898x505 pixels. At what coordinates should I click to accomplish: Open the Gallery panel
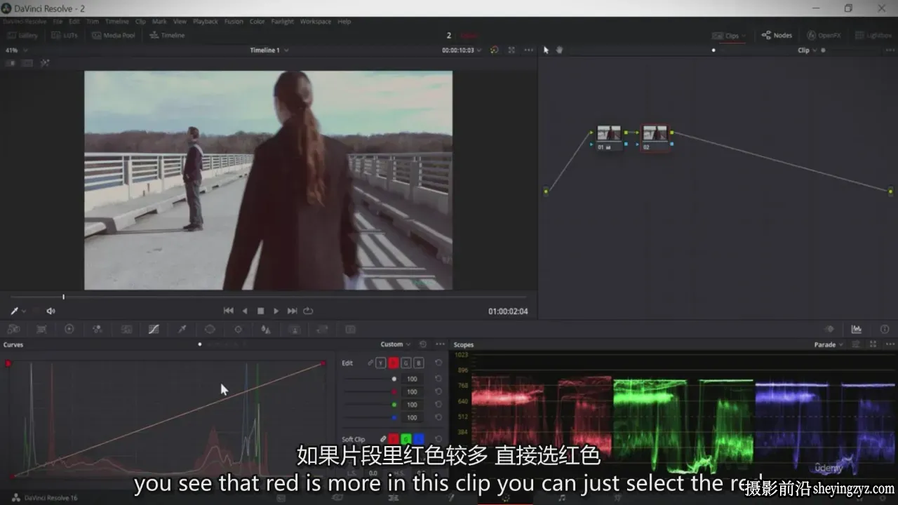click(22, 35)
